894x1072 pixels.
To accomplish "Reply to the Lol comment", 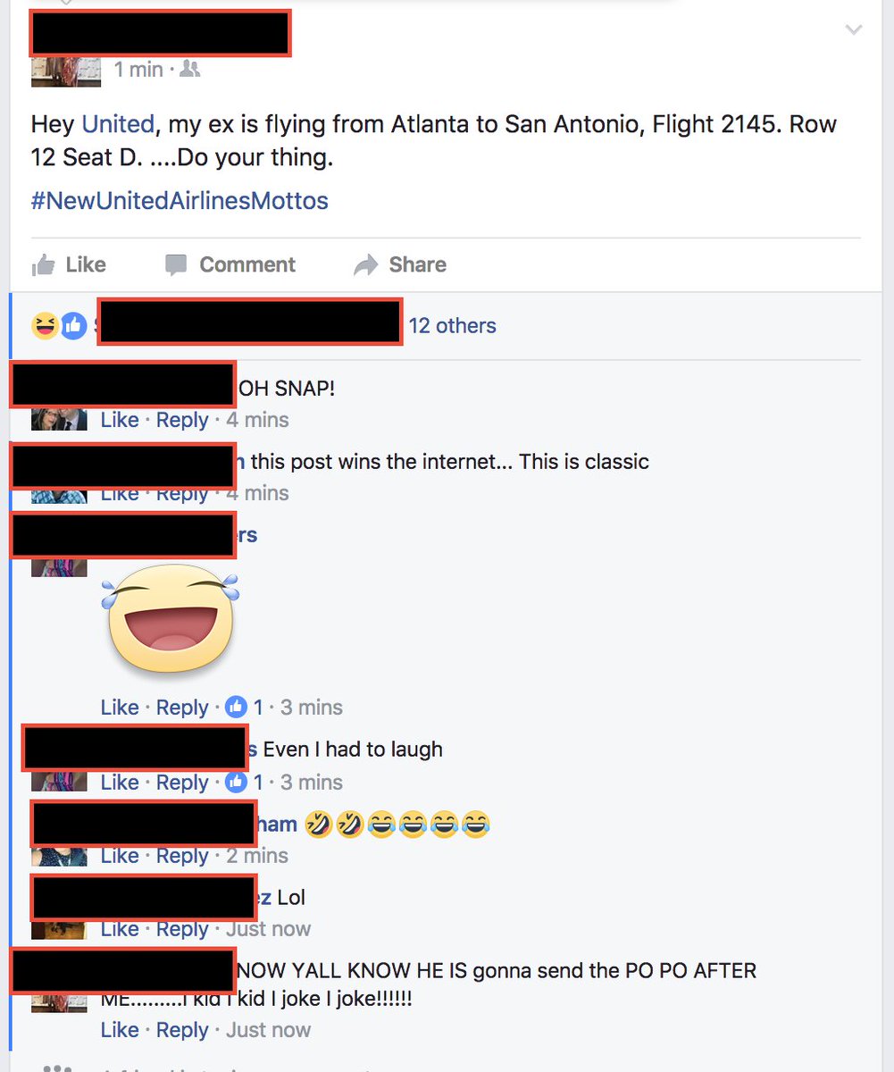I will [182, 929].
